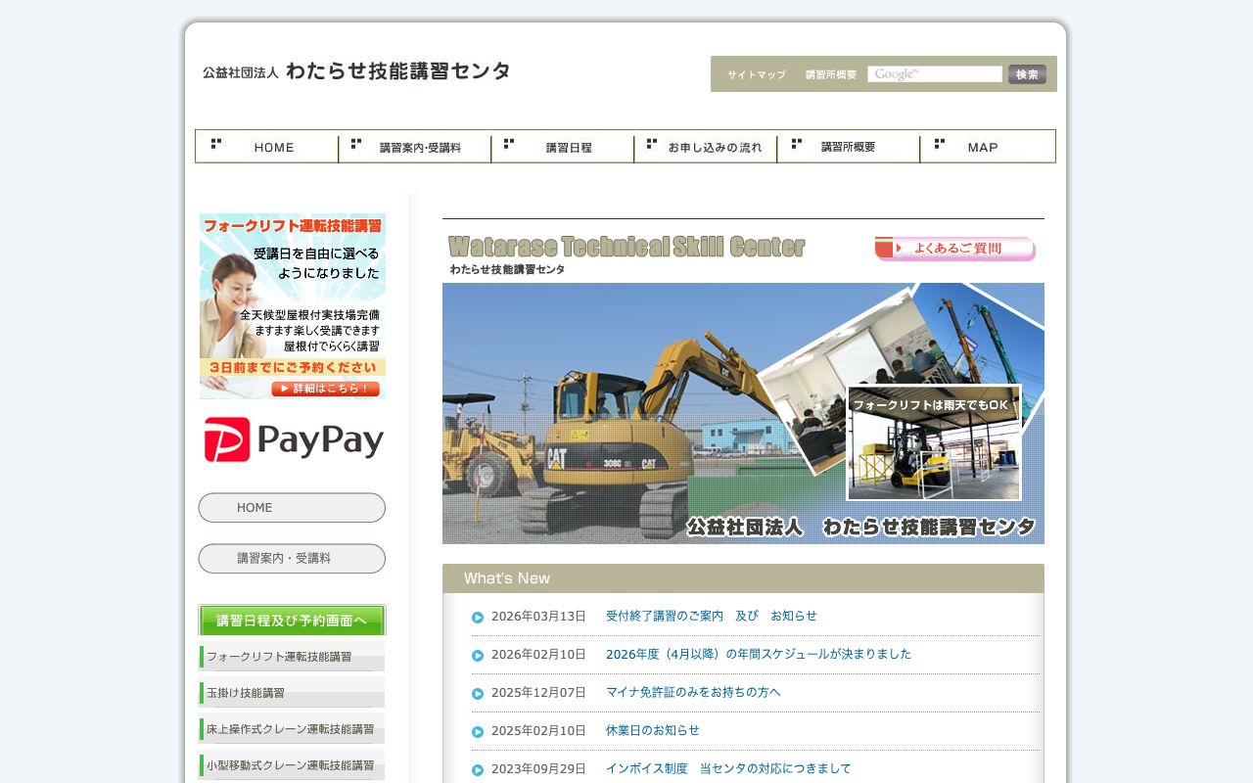Open 講習日程 from the navigation bar
The height and width of the screenshot is (783, 1253).
click(x=571, y=147)
